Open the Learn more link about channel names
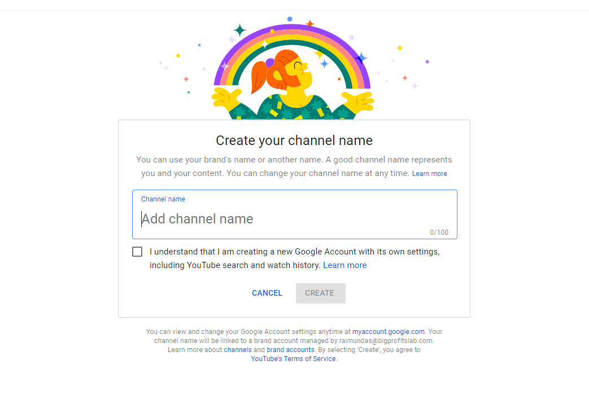The width and height of the screenshot is (589, 395). click(429, 173)
